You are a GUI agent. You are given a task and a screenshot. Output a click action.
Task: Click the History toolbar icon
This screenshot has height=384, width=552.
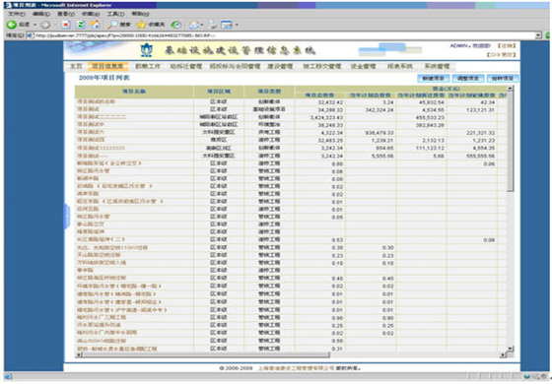[176, 25]
